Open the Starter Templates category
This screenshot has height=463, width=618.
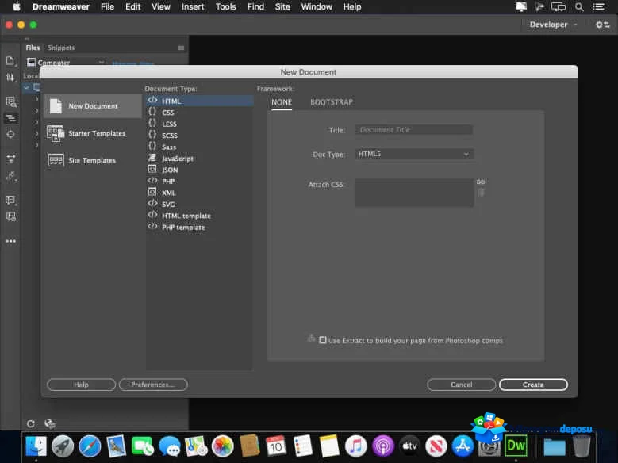(93, 133)
